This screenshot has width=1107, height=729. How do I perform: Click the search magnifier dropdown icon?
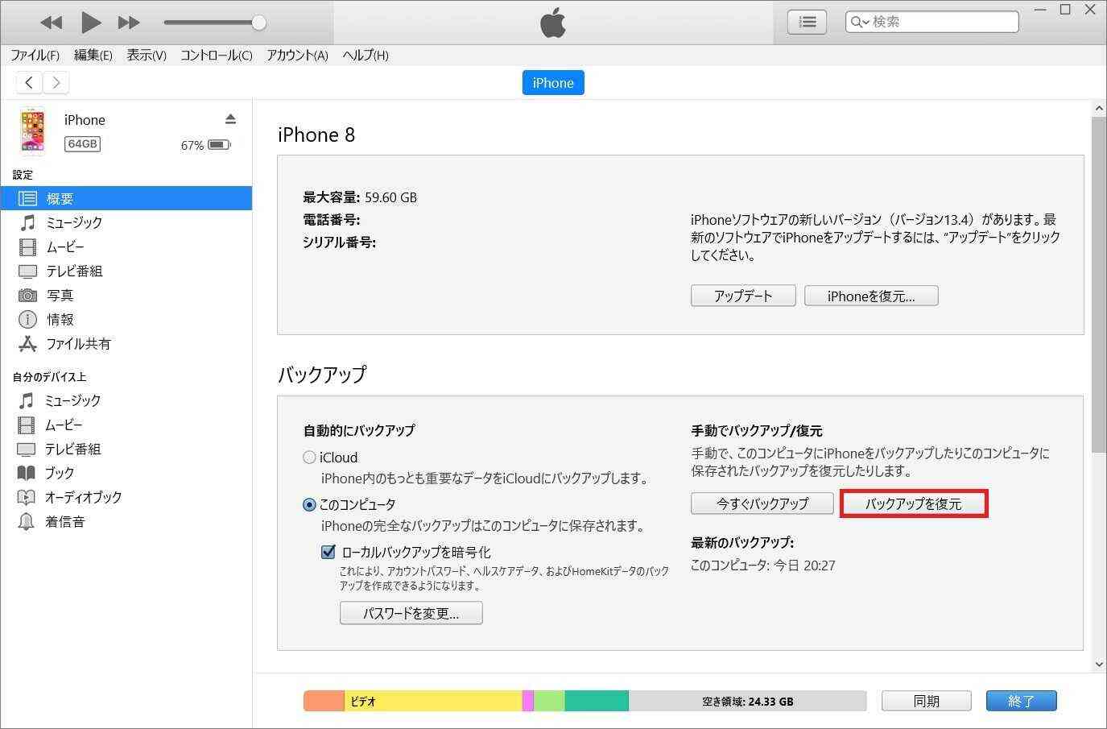coord(860,22)
